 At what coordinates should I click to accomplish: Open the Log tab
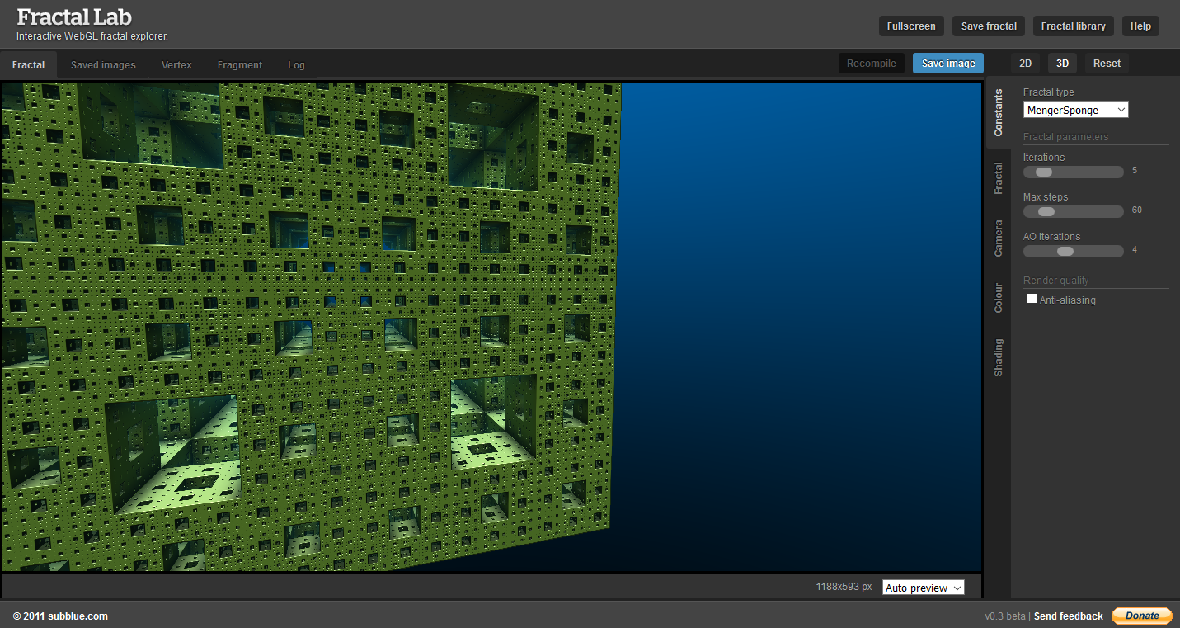[x=296, y=65]
